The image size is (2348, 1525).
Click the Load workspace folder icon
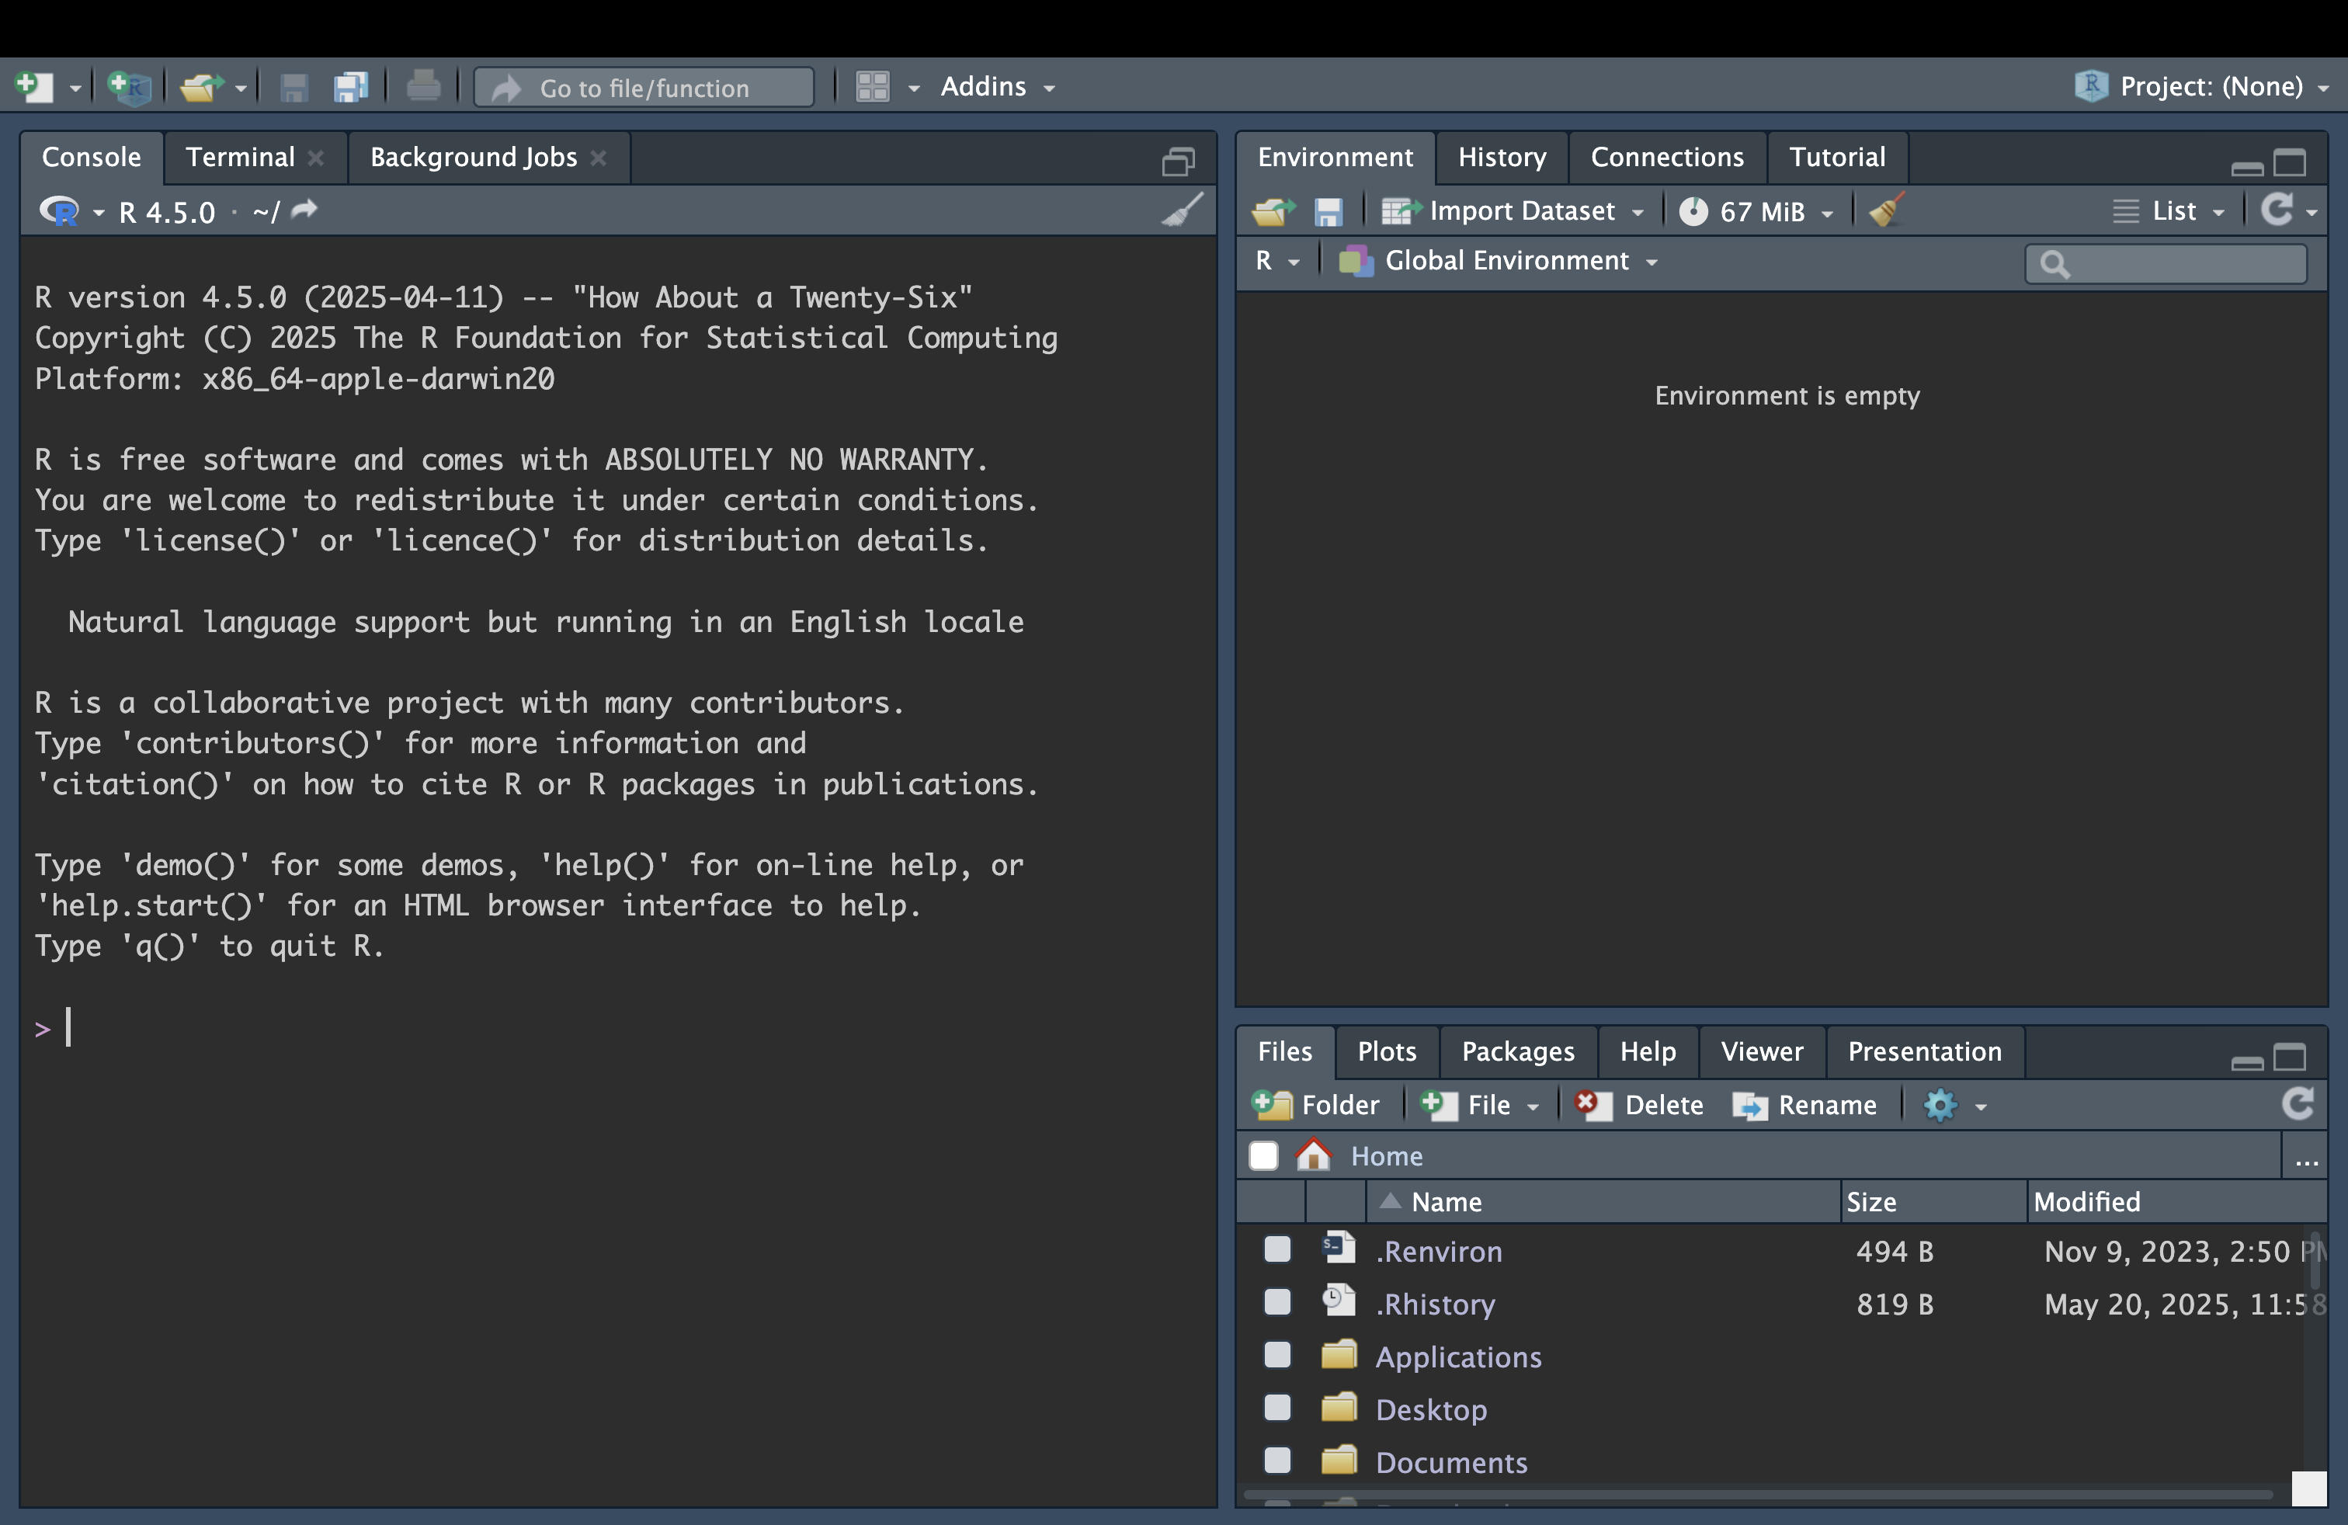(x=1273, y=210)
